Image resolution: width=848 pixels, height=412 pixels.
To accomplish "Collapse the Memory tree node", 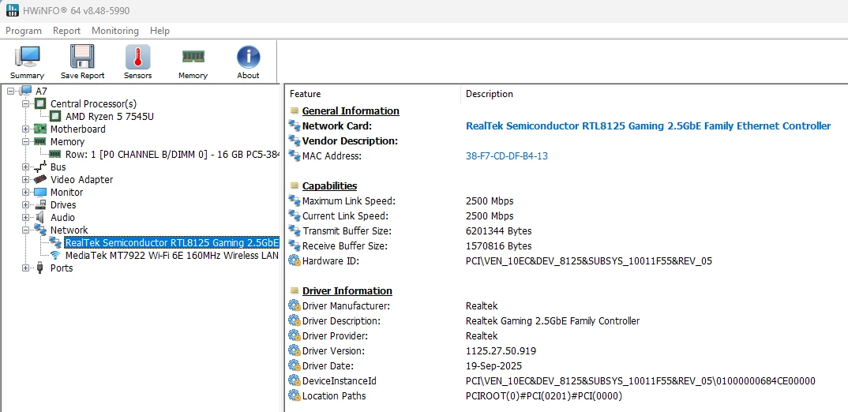I will (25, 141).
